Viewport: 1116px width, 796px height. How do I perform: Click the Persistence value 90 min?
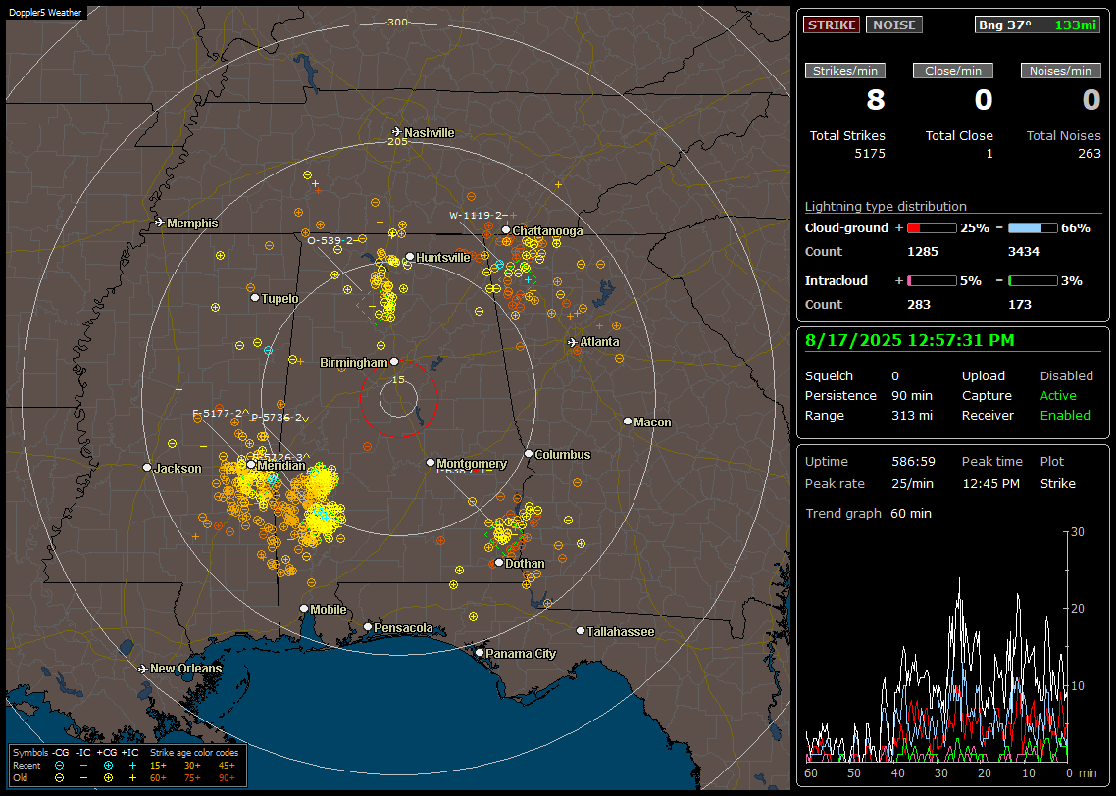912,395
